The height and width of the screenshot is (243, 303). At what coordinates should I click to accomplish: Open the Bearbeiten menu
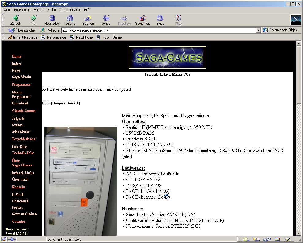coord(22,10)
